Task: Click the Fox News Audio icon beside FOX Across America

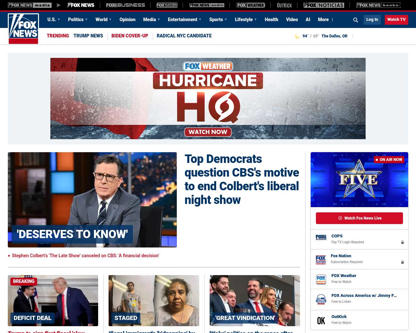Action: point(321,299)
